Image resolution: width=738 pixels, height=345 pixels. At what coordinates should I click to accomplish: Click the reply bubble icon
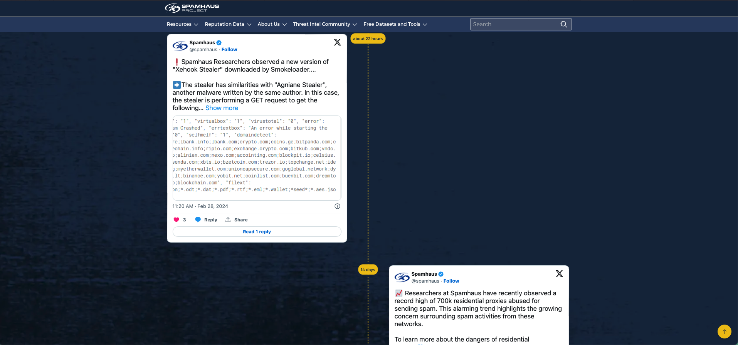pyautogui.click(x=198, y=219)
